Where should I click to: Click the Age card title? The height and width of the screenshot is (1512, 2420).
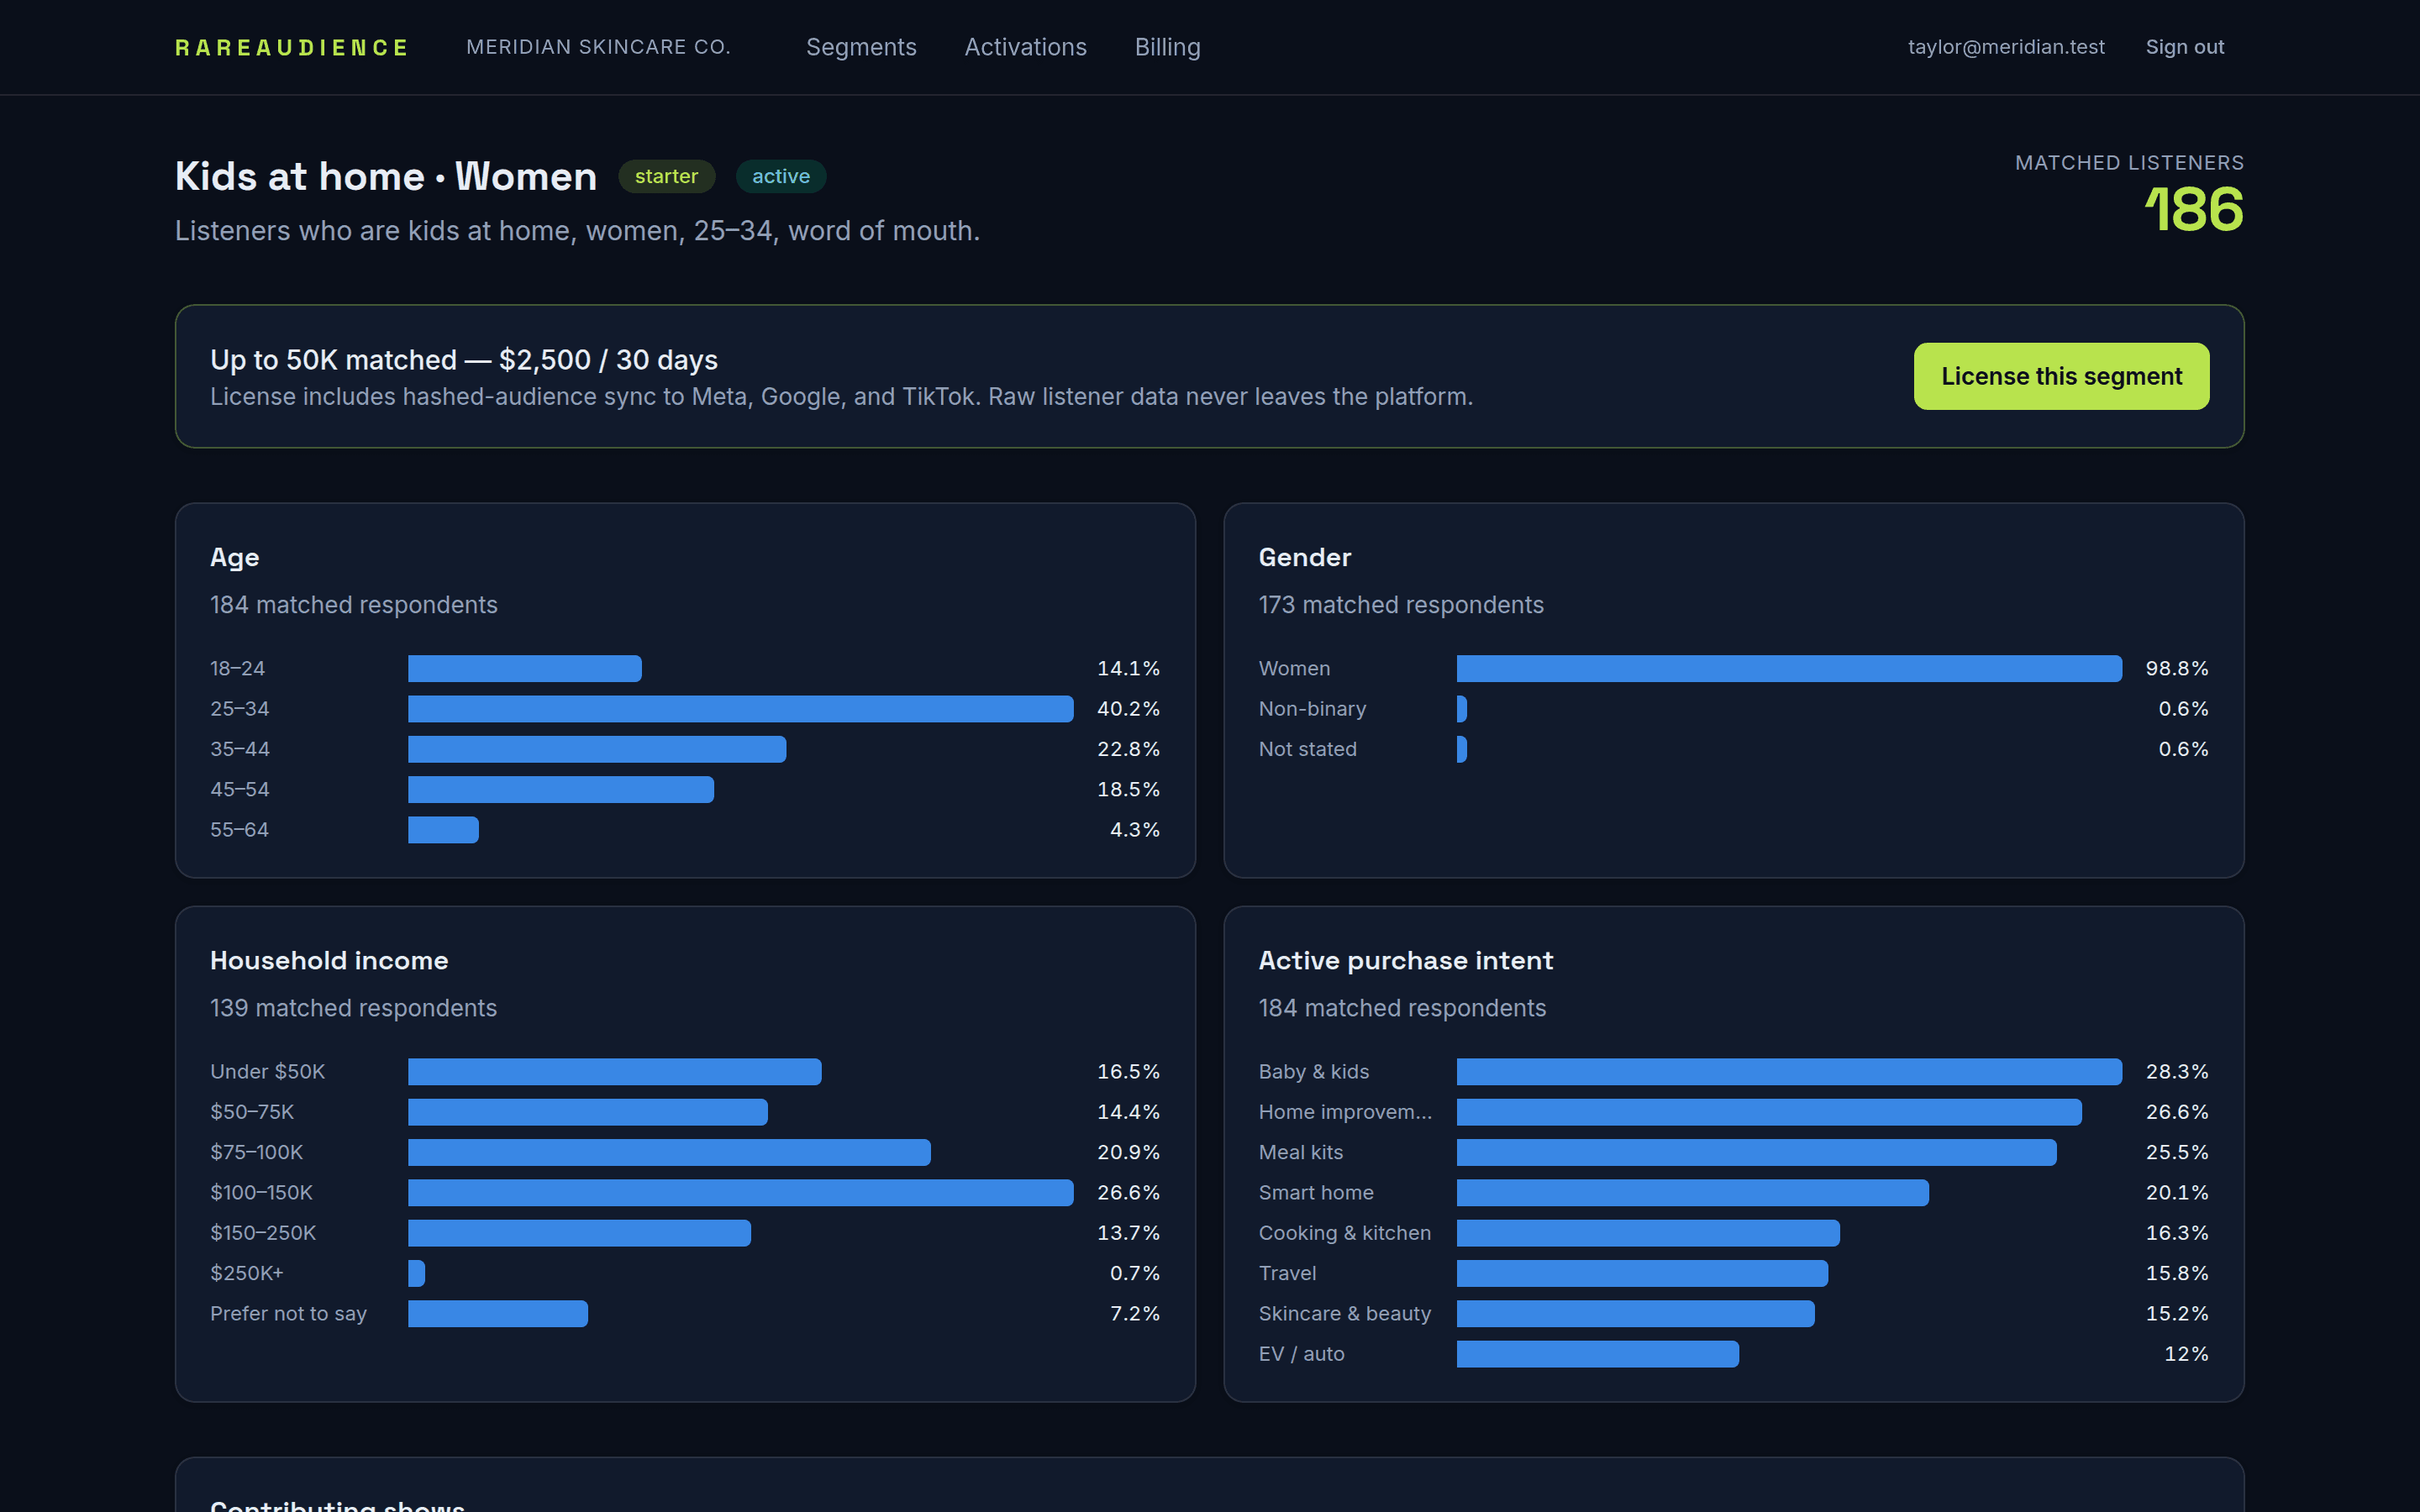[235, 557]
